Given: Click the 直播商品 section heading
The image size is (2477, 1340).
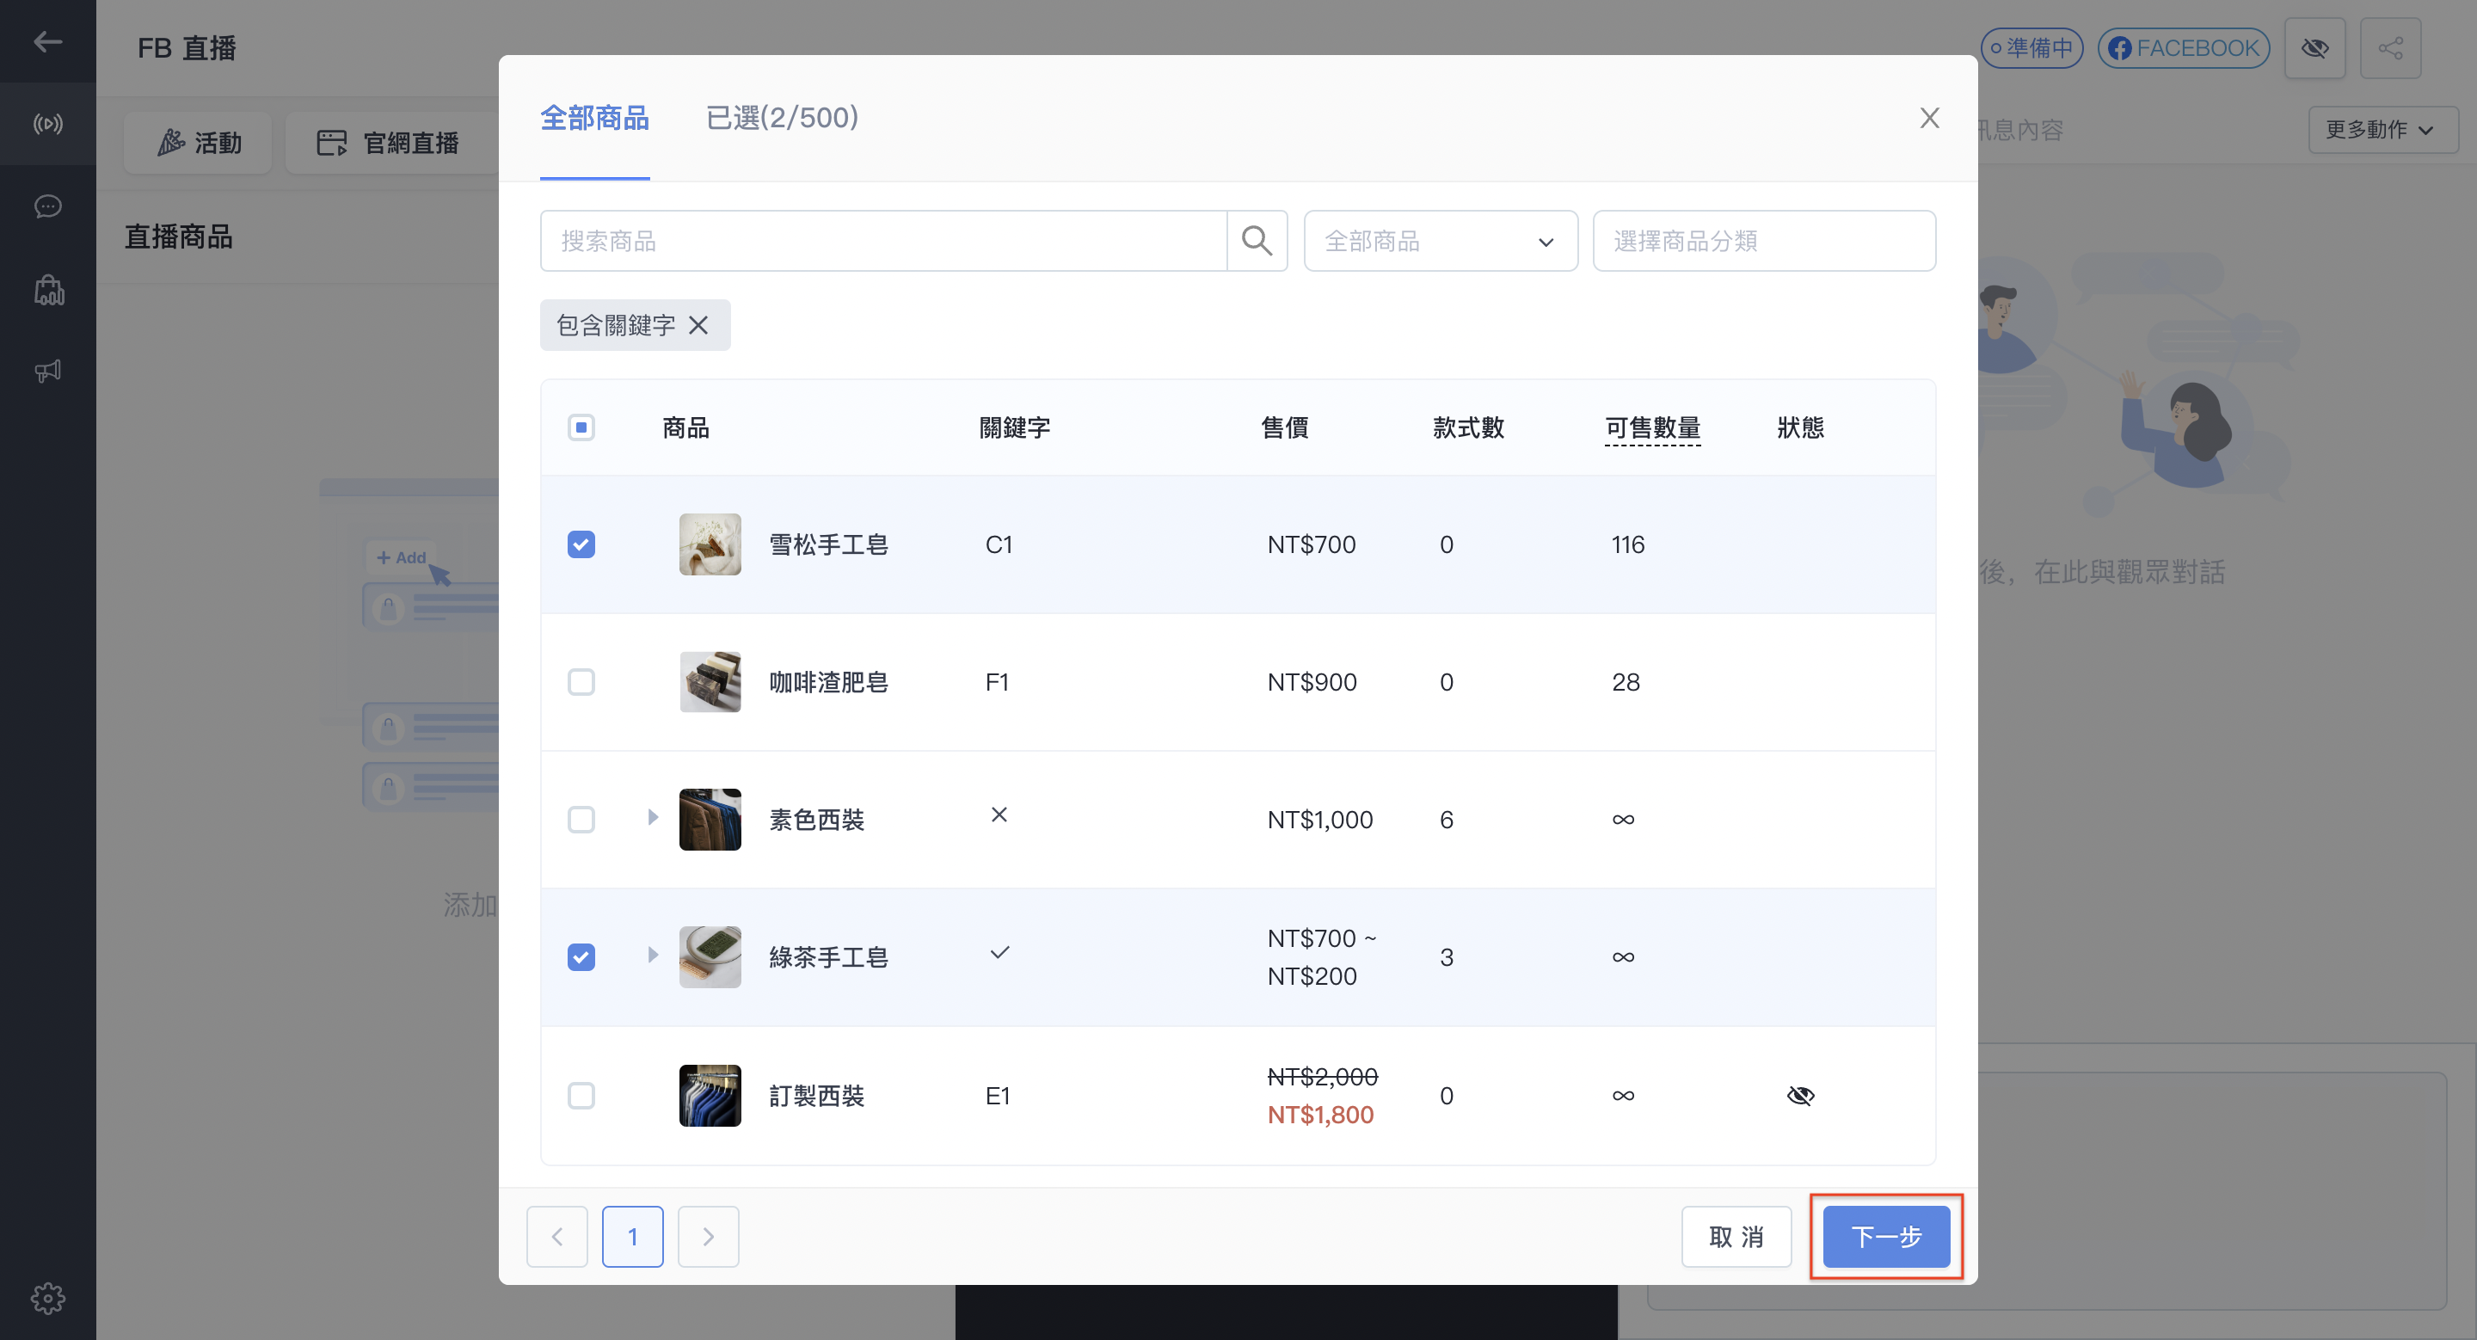Looking at the screenshot, I should 179,237.
